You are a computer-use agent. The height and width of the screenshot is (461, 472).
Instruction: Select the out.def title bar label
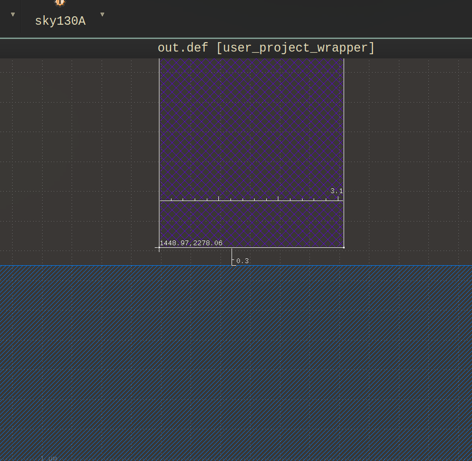point(183,47)
